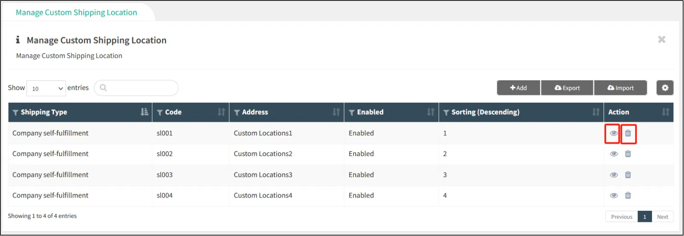This screenshot has width=684, height=236.
Task: Sort by the Address column arrows
Action: point(336,112)
